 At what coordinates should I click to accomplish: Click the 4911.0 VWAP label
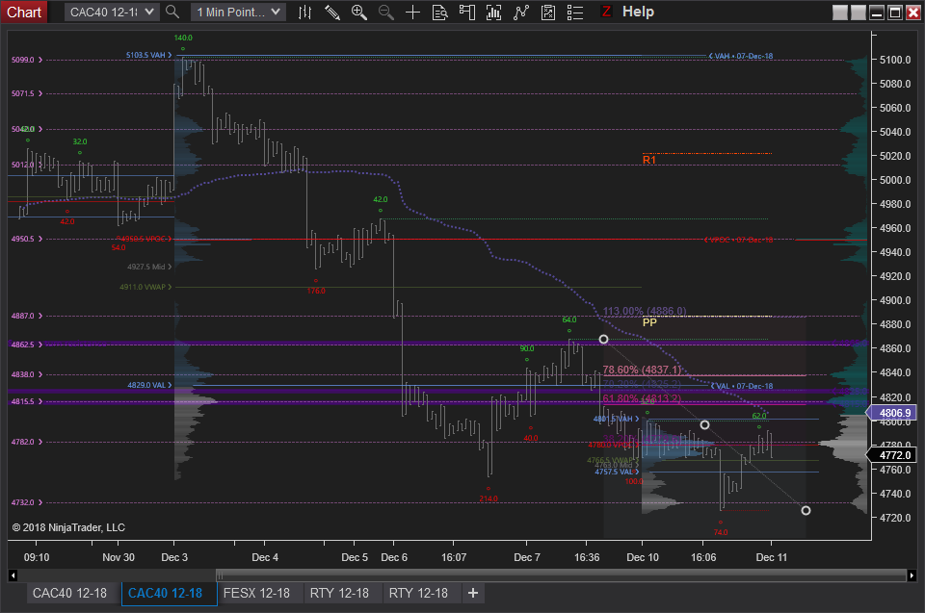point(145,287)
